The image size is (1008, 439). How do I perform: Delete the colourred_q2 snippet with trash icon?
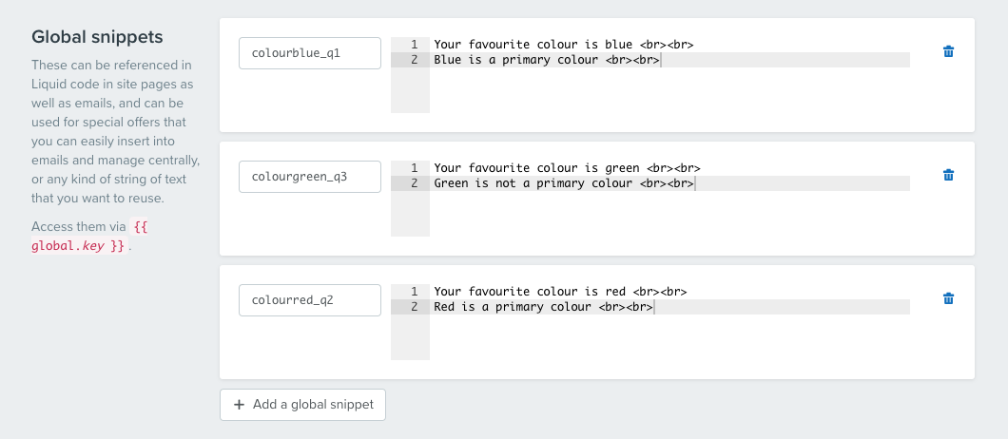(948, 298)
